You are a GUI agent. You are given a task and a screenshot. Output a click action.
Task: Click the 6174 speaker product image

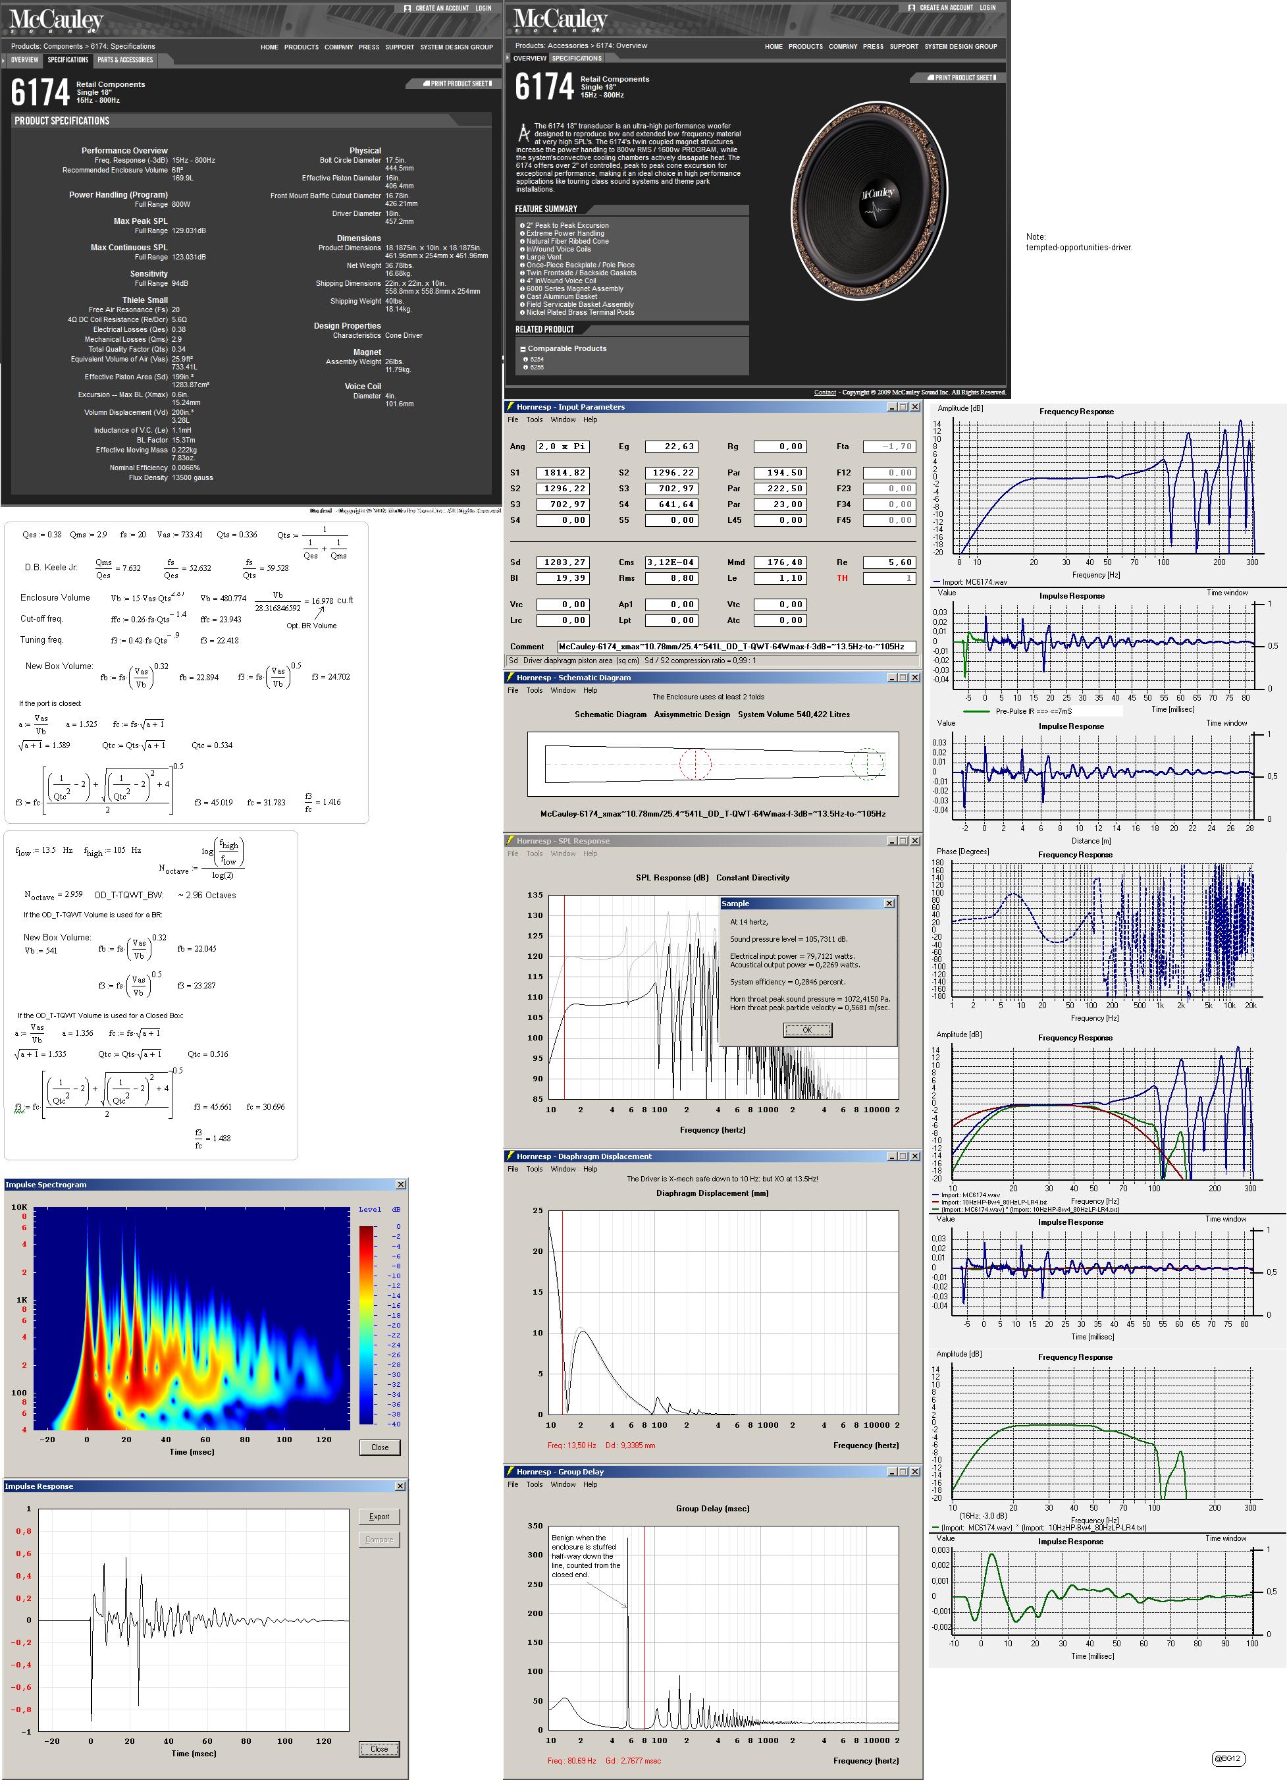(871, 202)
